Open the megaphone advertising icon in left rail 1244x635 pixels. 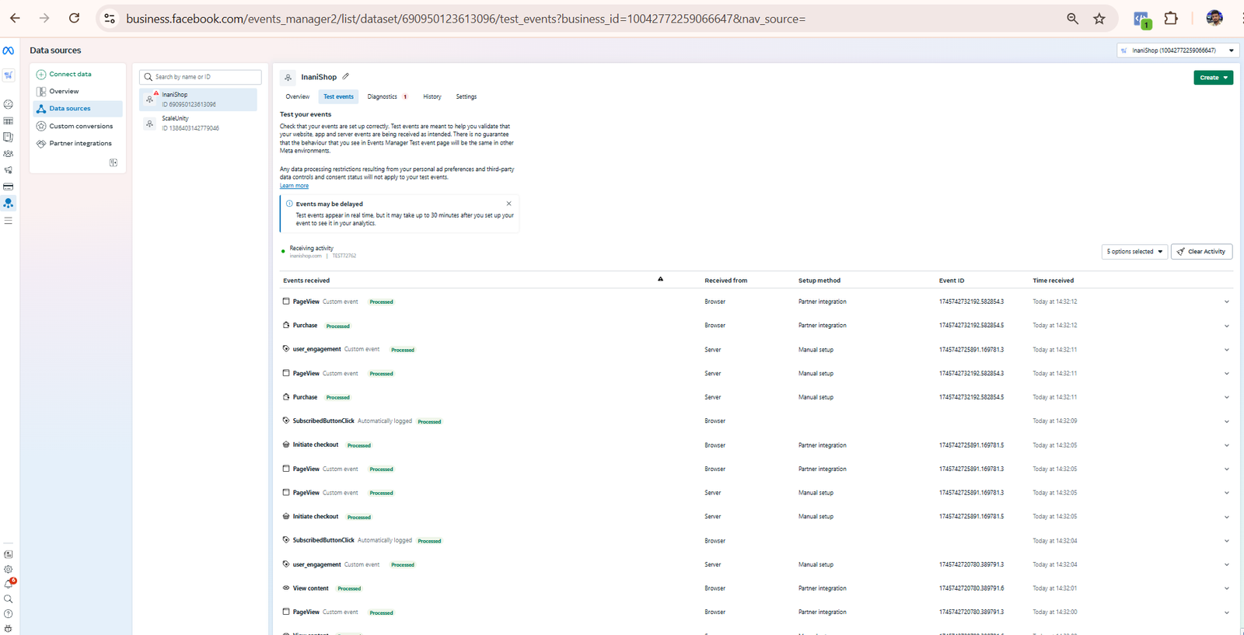[8, 170]
